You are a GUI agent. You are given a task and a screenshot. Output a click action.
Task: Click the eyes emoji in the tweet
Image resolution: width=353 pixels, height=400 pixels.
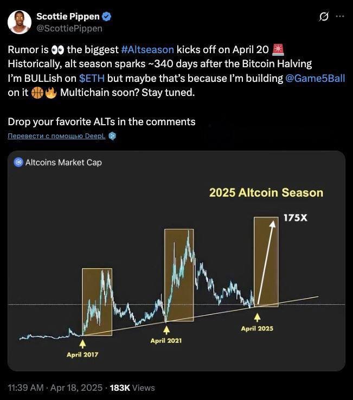click(x=57, y=50)
